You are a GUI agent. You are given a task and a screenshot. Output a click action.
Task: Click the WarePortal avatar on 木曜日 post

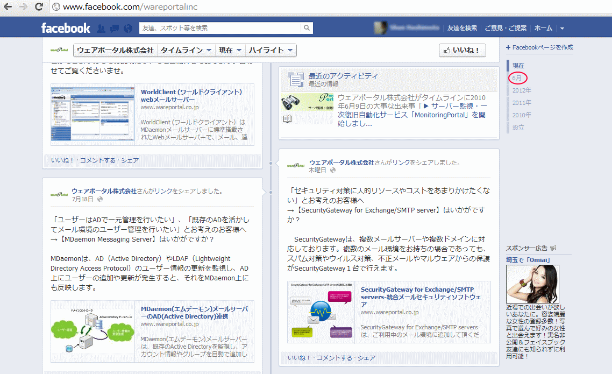click(x=296, y=166)
